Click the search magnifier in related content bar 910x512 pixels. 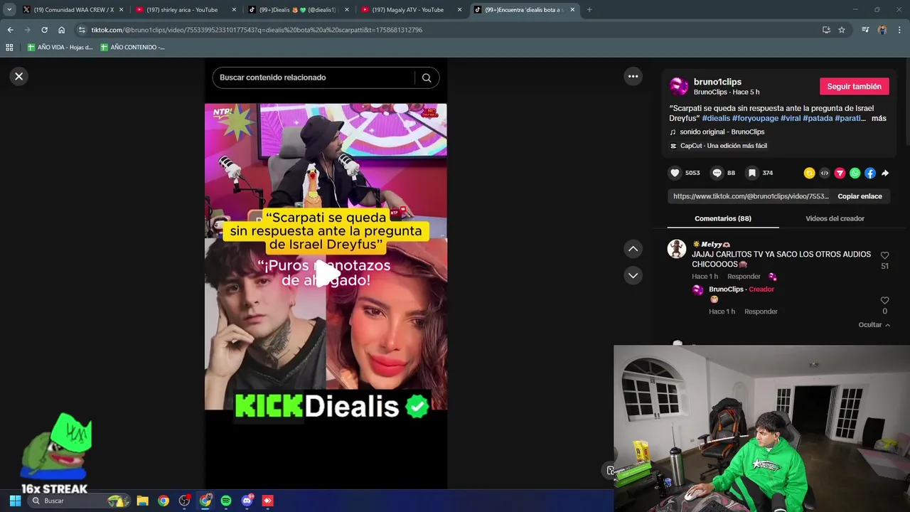point(427,78)
